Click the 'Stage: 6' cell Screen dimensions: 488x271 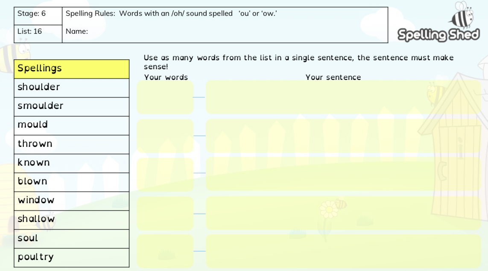[38, 14]
